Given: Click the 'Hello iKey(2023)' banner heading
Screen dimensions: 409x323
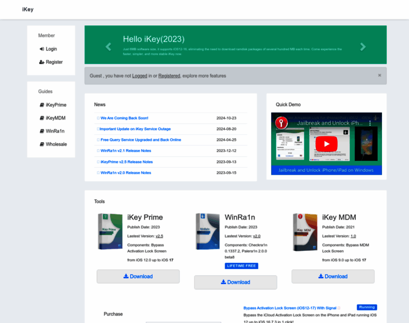Looking at the screenshot, I should 153,39.
